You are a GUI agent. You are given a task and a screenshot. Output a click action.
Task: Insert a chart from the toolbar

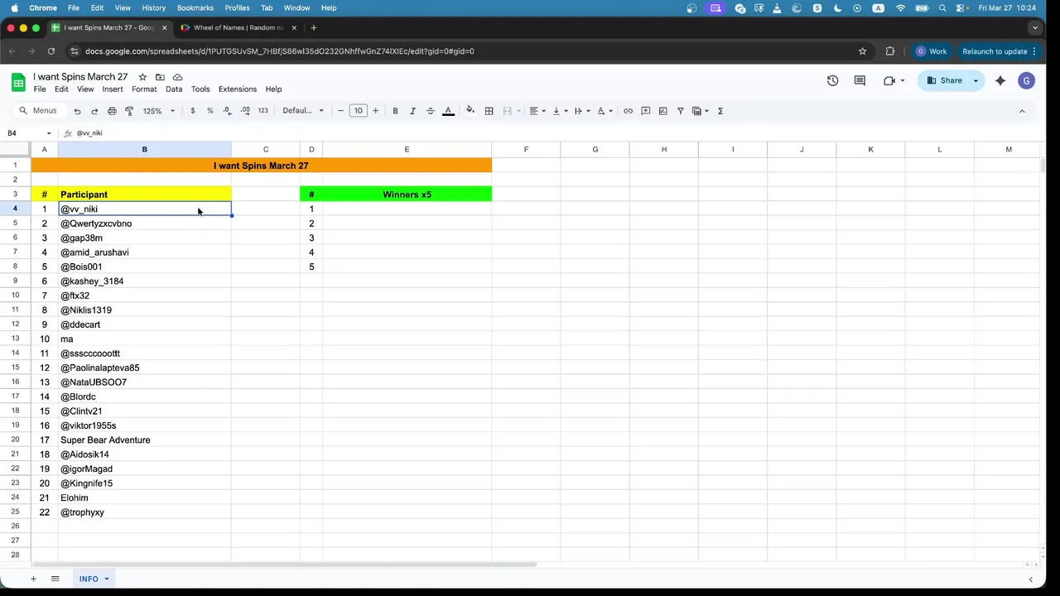(x=662, y=111)
